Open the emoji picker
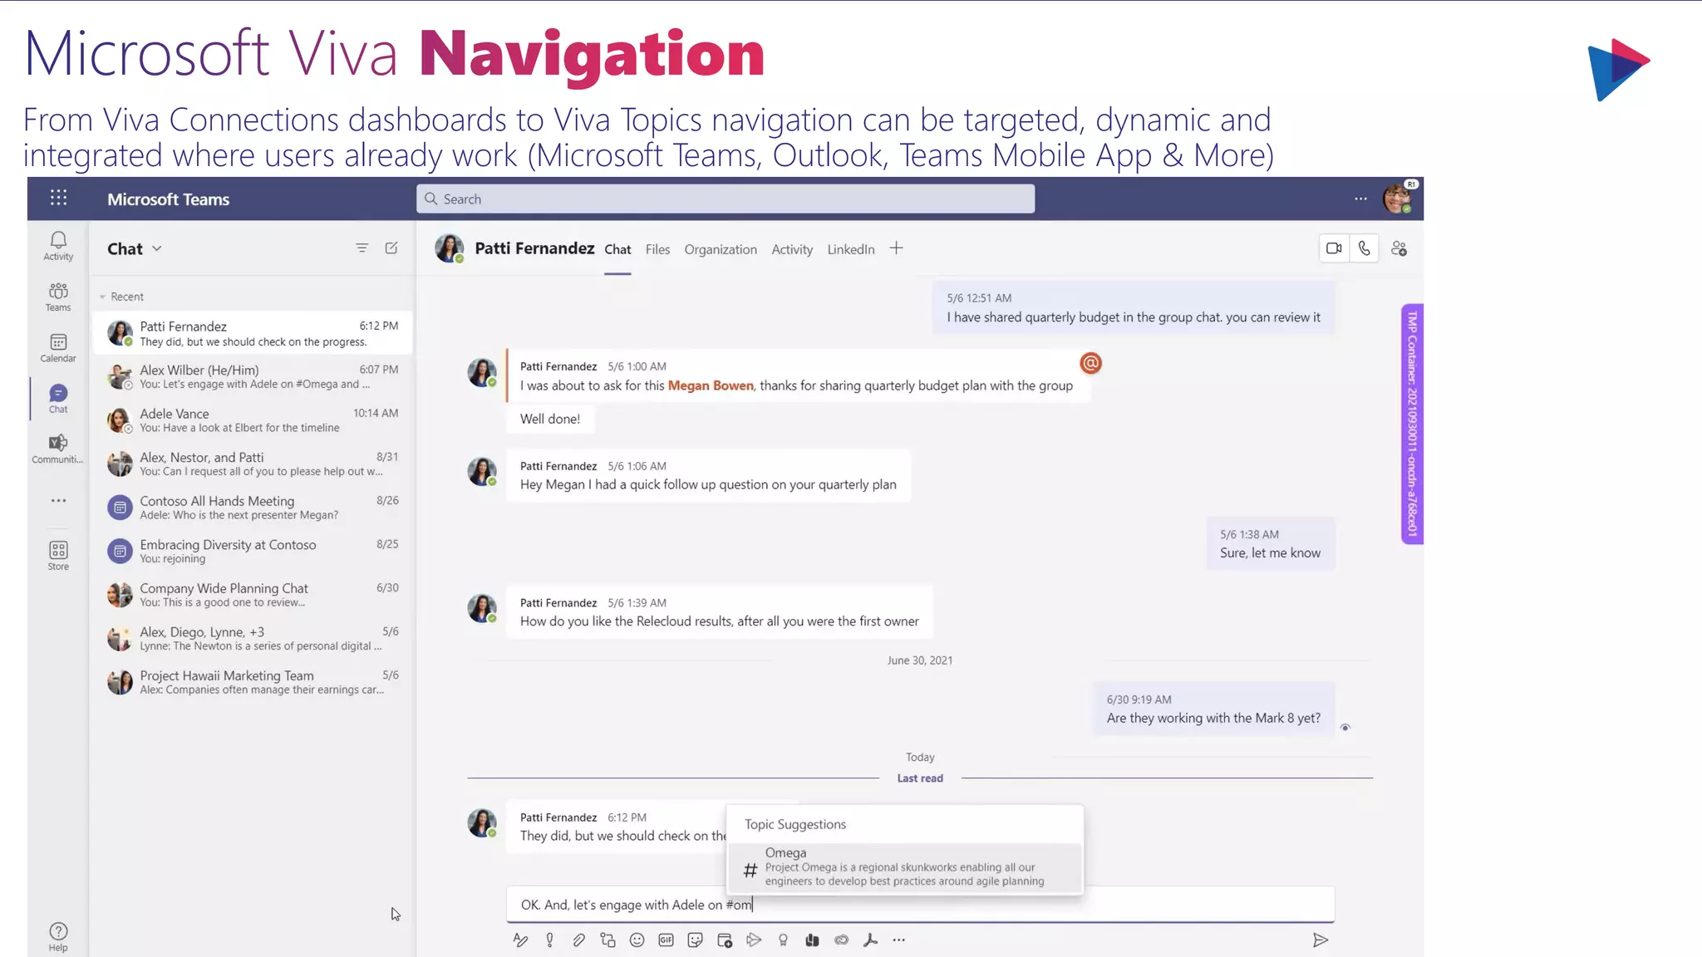Image resolution: width=1702 pixels, height=957 pixels. coord(637,940)
